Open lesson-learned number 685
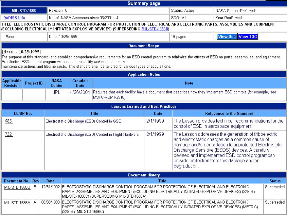287x215 pixels. (x=8, y=121)
